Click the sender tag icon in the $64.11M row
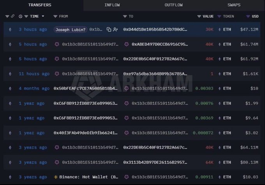265x185 pixels. pyautogui.click(x=57, y=147)
